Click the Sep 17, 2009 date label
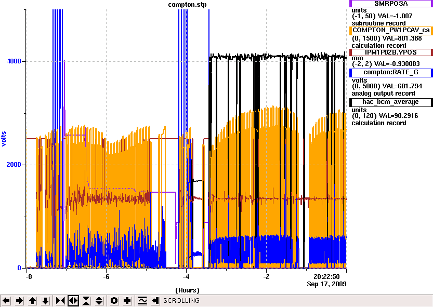Image resolution: width=433 pixels, height=307 pixels. click(326, 284)
